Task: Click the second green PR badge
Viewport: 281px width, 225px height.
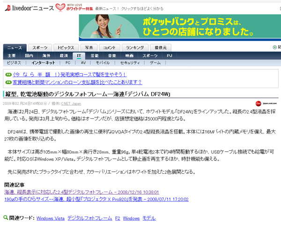Action: [x=8, y=82]
